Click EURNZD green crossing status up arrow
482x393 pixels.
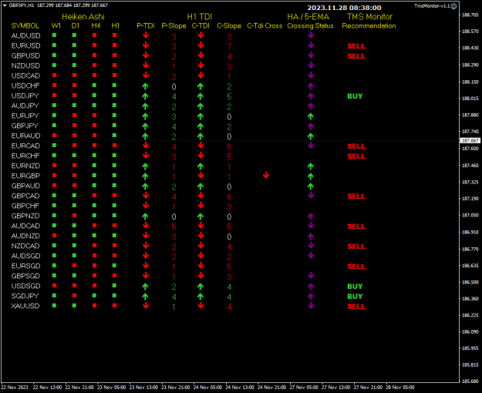(x=311, y=166)
